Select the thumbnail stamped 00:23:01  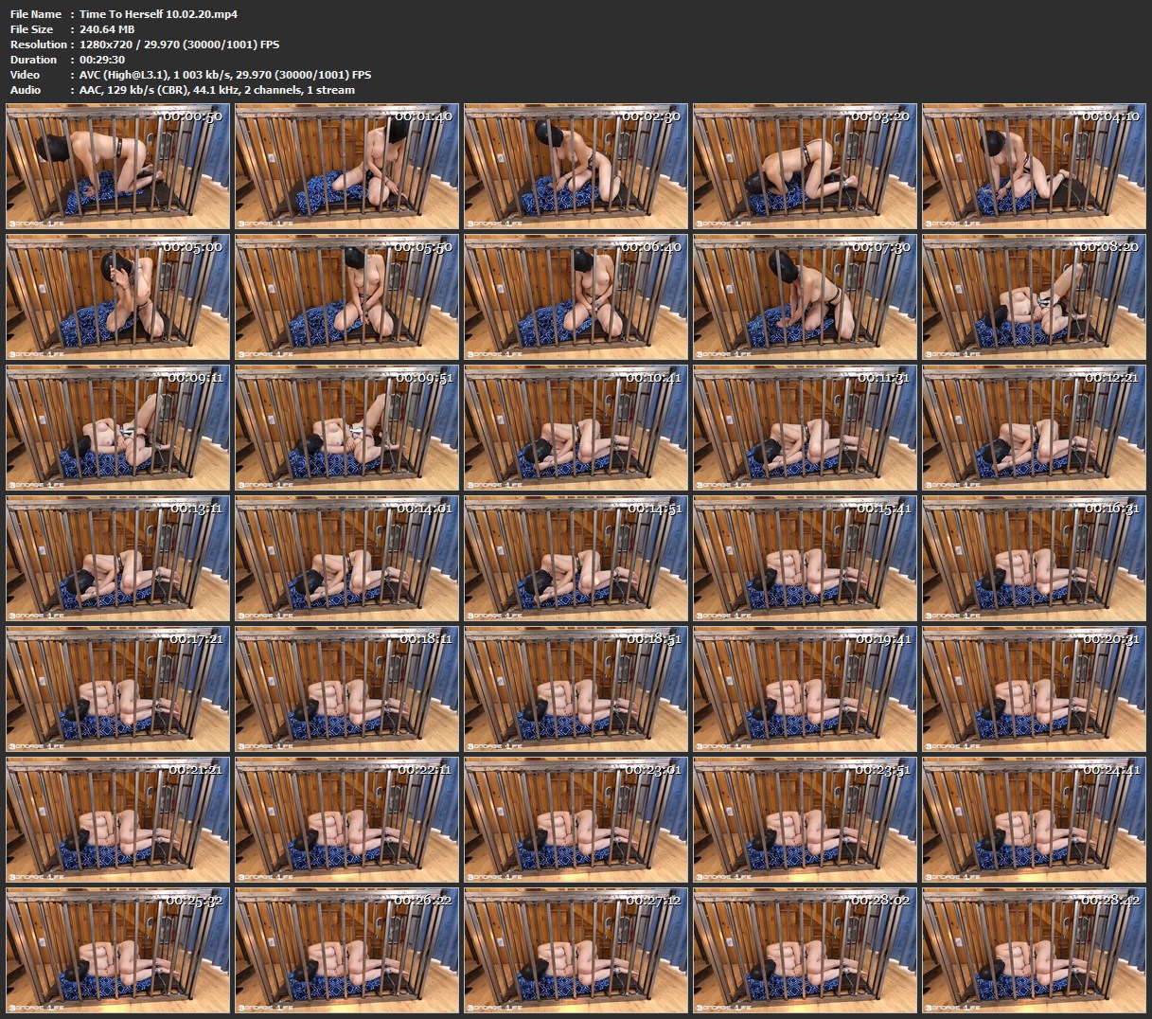click(x=576, y=820)
